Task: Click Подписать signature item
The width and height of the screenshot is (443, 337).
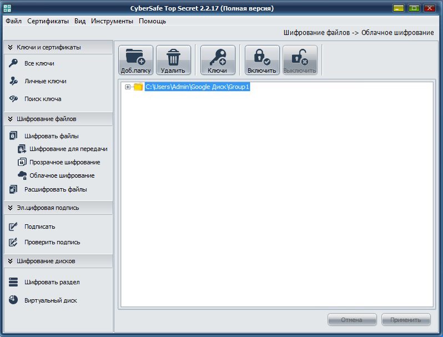Action: [39, 227]
